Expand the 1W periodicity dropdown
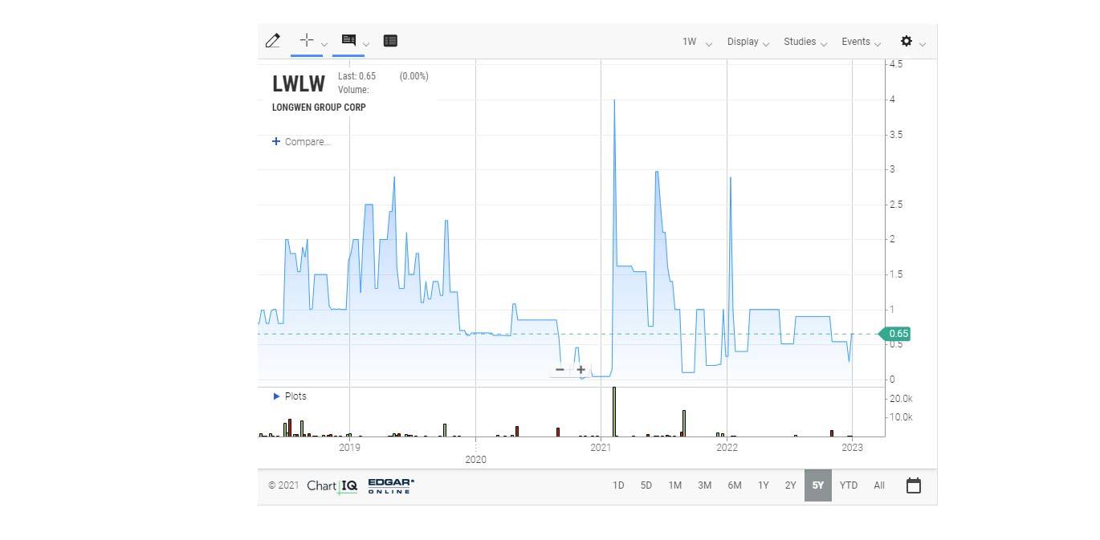The height and width of the screenshot is (540, 1100). pyautogui.click(x=696, y=42)
